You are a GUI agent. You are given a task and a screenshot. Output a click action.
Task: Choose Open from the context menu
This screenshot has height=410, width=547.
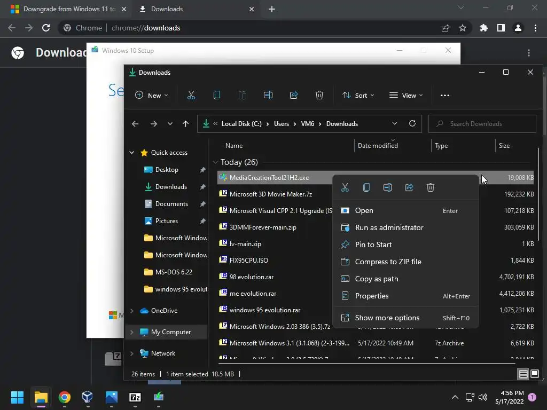pos(406,210)
